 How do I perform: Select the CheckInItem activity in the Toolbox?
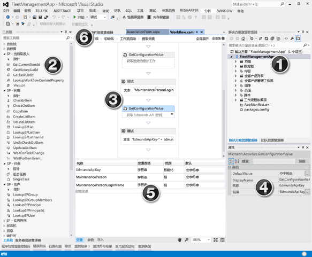coord(22,100)
